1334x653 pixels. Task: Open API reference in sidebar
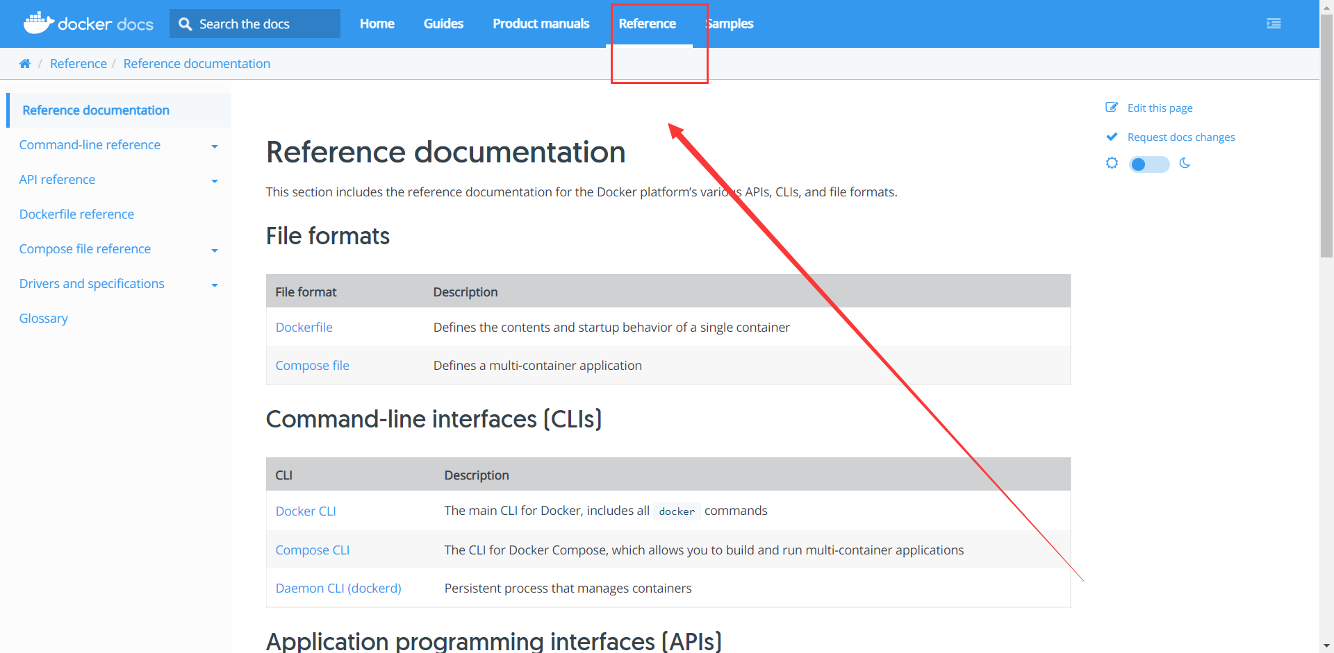click(x=57, y=180)
